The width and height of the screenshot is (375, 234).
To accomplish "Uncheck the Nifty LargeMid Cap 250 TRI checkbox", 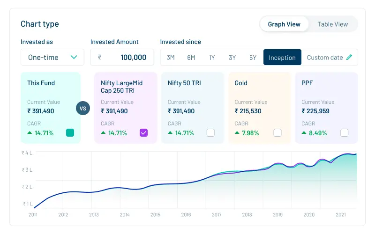I will click(143, 132).
